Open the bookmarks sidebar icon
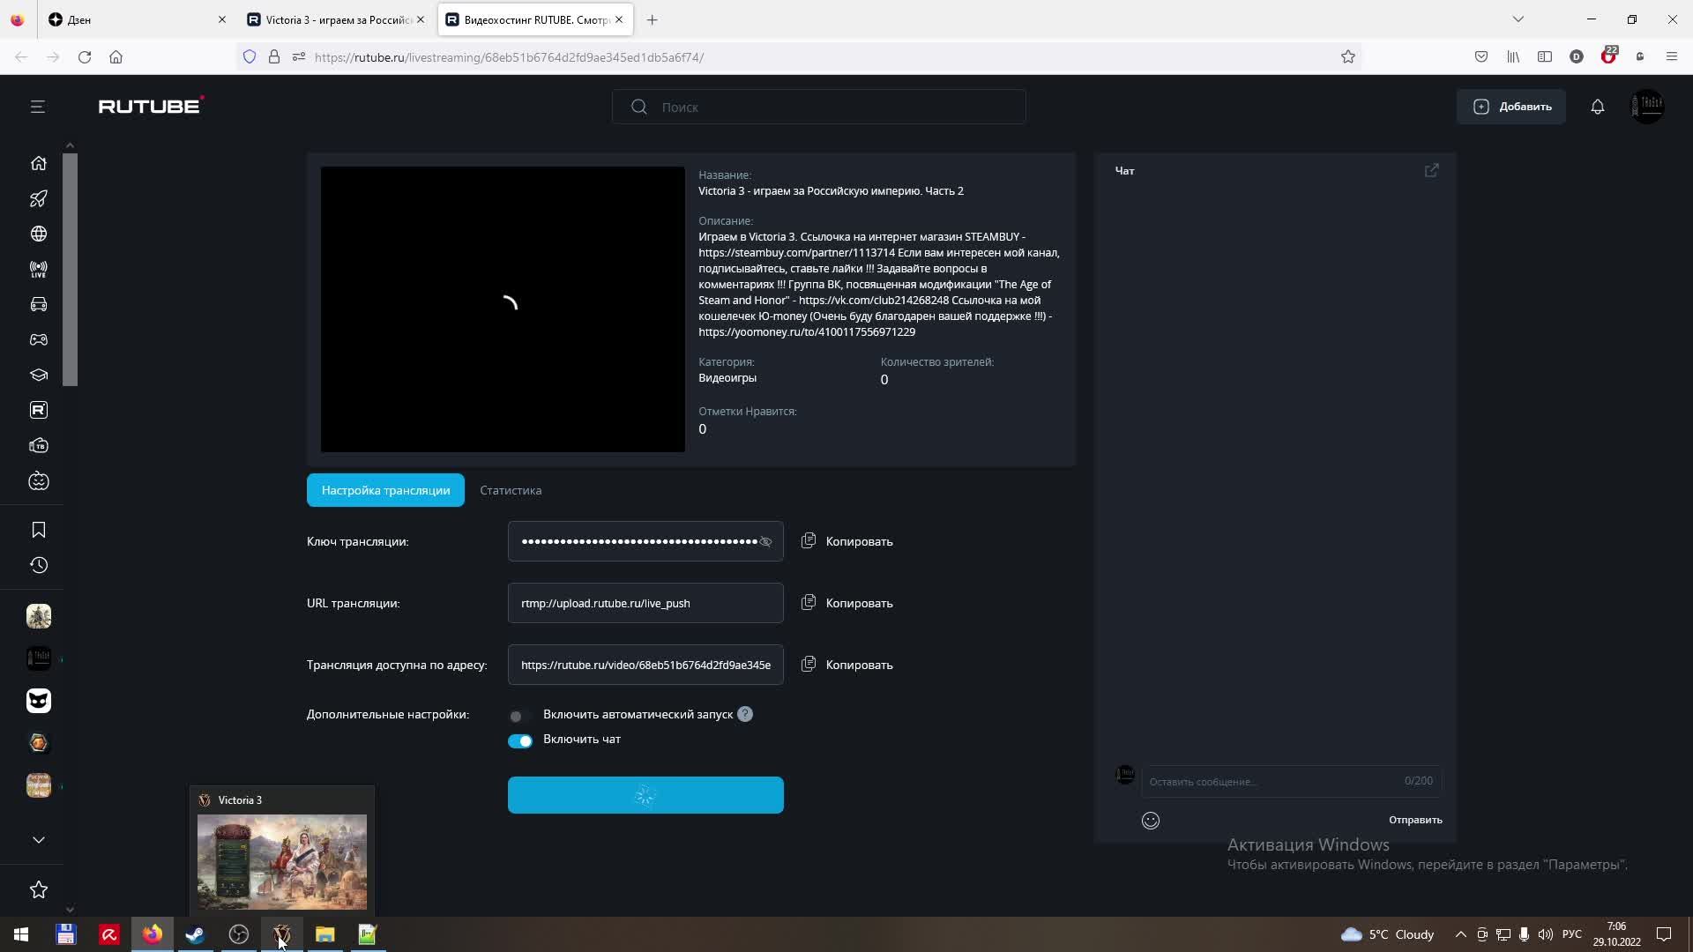Image resolution: width=1693 pixels, height=952 pixels. point(38,530)
